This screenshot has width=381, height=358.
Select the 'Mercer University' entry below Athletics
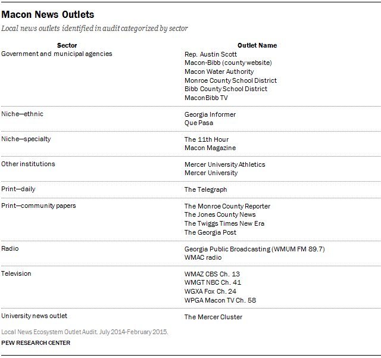tap(211, 173)
